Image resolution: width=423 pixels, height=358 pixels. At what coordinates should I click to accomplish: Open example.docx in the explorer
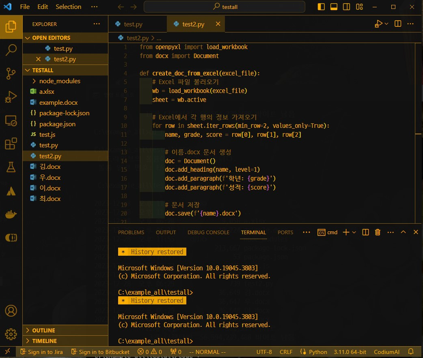click(x=65, y=103)
